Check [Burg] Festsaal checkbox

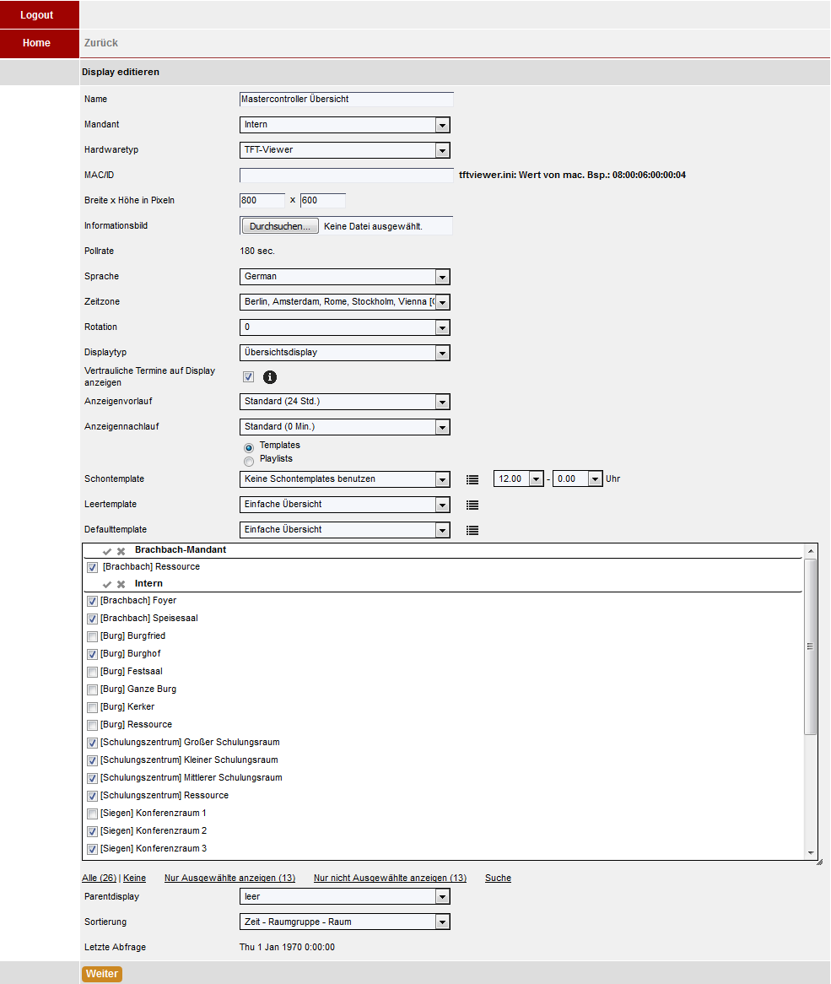click(x=92, y=672)
